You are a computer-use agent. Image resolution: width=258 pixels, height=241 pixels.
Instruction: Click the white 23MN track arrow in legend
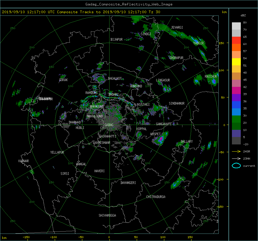pos(236,158)
